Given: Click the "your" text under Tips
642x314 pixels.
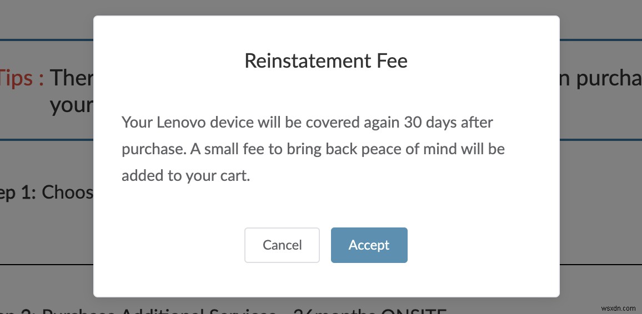Looking at the screenshot, I should 71,104.
